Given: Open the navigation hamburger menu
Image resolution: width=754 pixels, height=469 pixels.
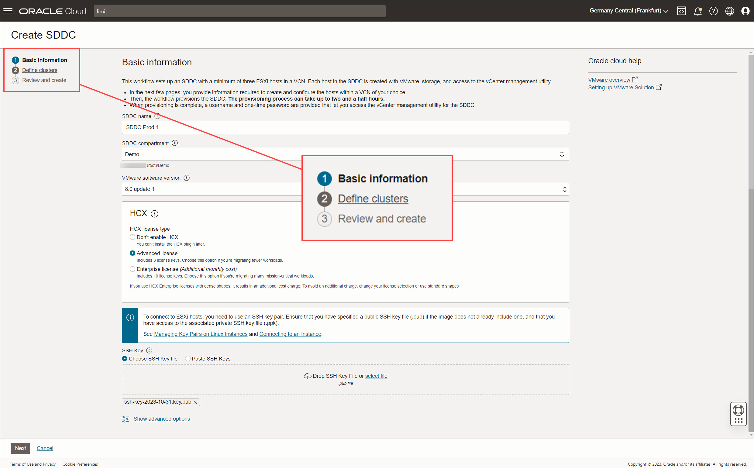Looking at the screenshot, I should point(8,11).
